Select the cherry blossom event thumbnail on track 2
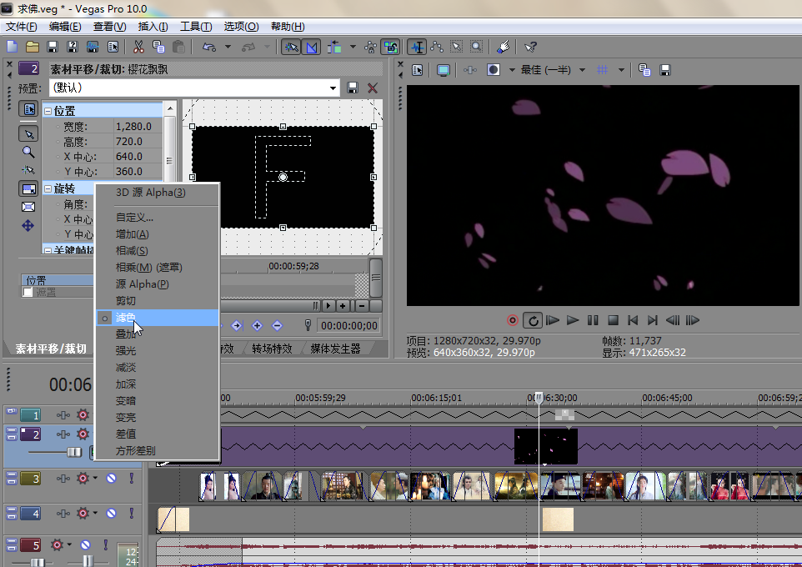 point(546,446)
